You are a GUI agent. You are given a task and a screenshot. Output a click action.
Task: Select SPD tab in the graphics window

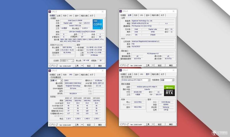[x=141, y=74]
